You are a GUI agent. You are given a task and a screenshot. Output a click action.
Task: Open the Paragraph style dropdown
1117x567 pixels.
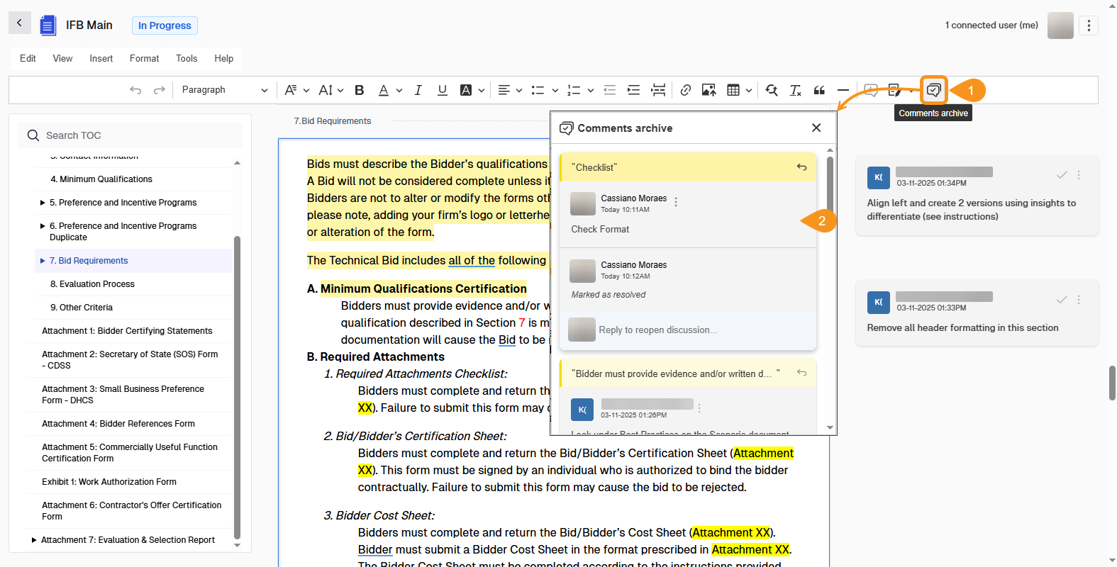coord(224,90)
